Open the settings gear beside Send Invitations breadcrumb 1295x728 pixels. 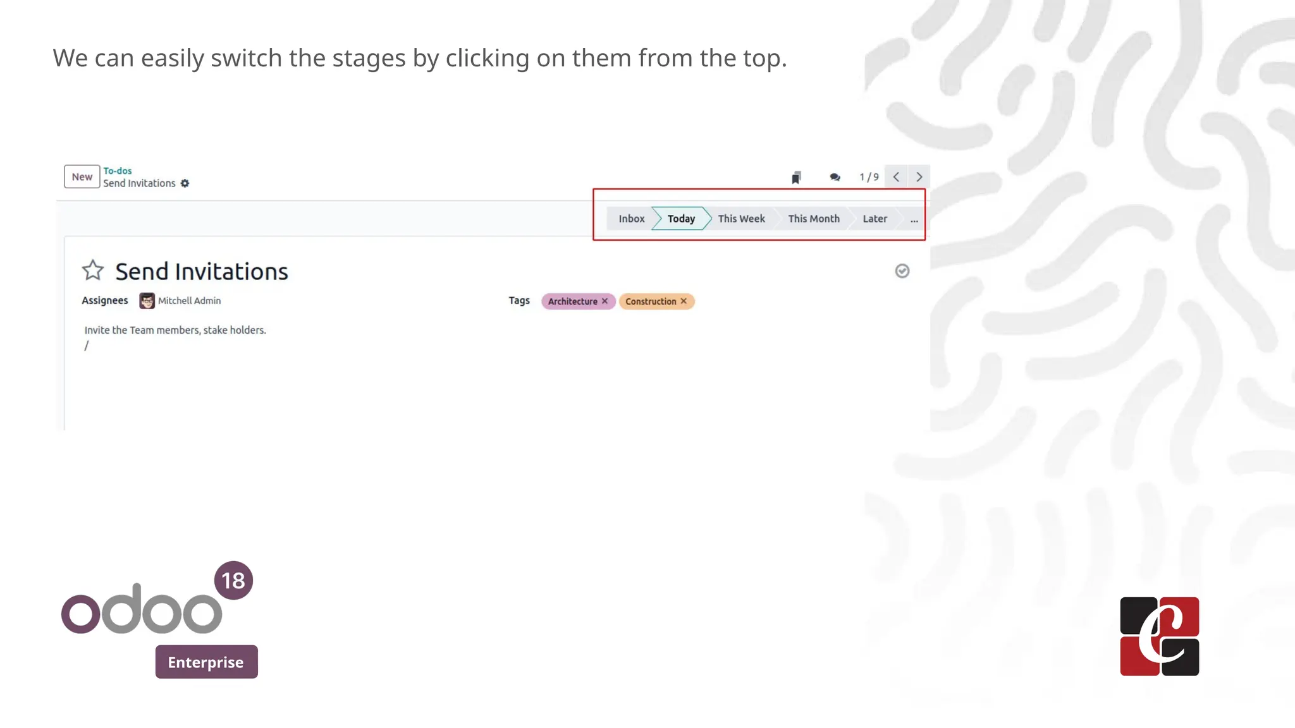(x=185, y=183)
